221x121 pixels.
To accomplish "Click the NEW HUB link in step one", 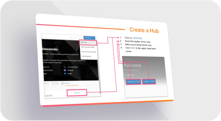I will pyautogui.click(x=138, y=38).
